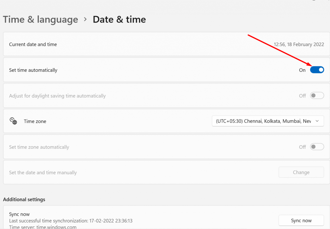The height and width of the screenshot is (229, 330).
Task: Click the 12:56, 18 February 2022 text
Action: coord(299,44)
